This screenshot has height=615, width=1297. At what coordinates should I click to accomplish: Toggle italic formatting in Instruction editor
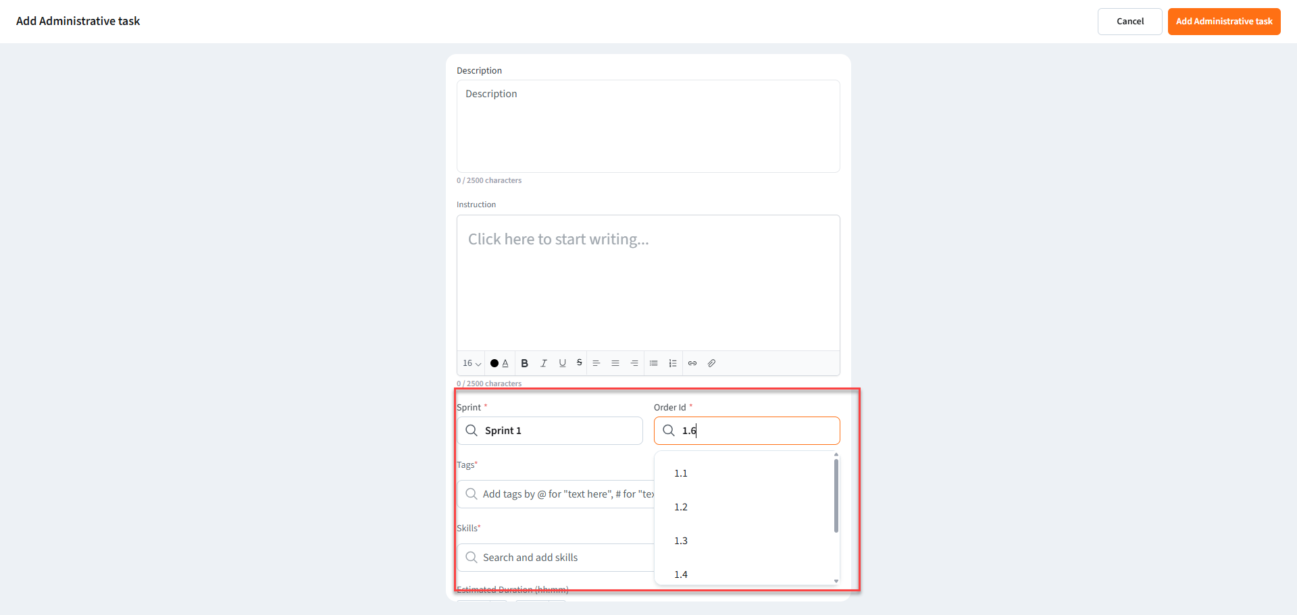(544, 363)
